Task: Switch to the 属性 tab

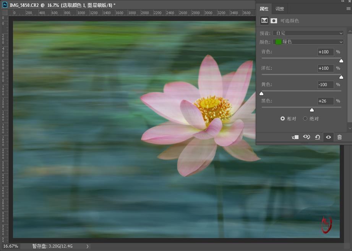Action: click(264, 8)
